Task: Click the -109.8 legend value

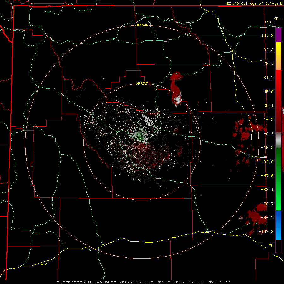Action: (266, 232)
